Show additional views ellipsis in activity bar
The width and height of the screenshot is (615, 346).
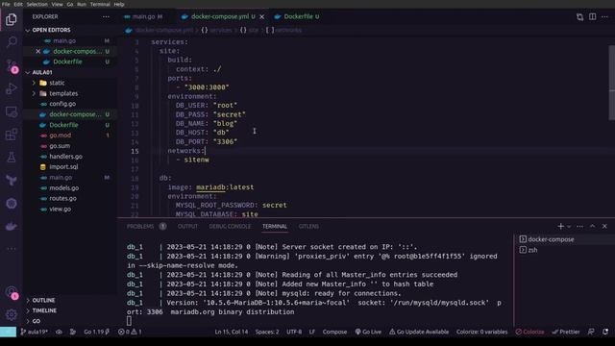point(11,249)
